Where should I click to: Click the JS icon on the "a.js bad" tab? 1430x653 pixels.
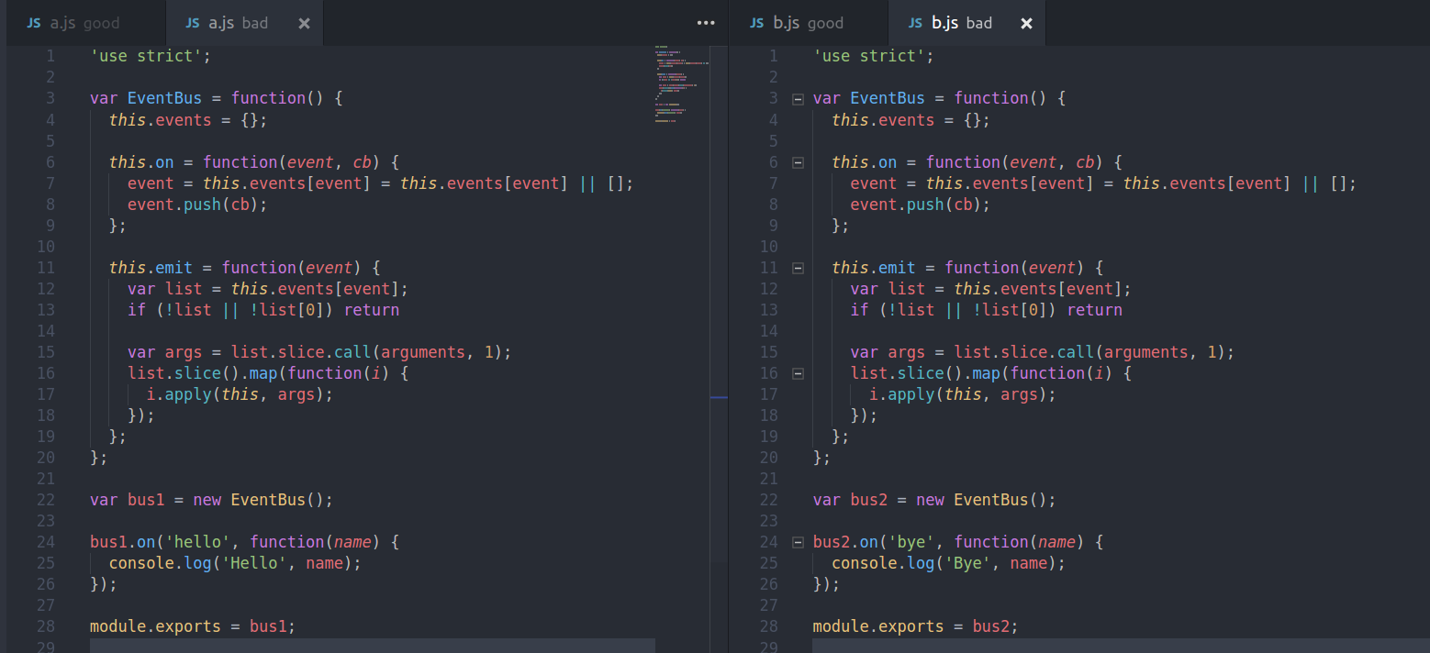pyautogui.click(x=193, y=22)
